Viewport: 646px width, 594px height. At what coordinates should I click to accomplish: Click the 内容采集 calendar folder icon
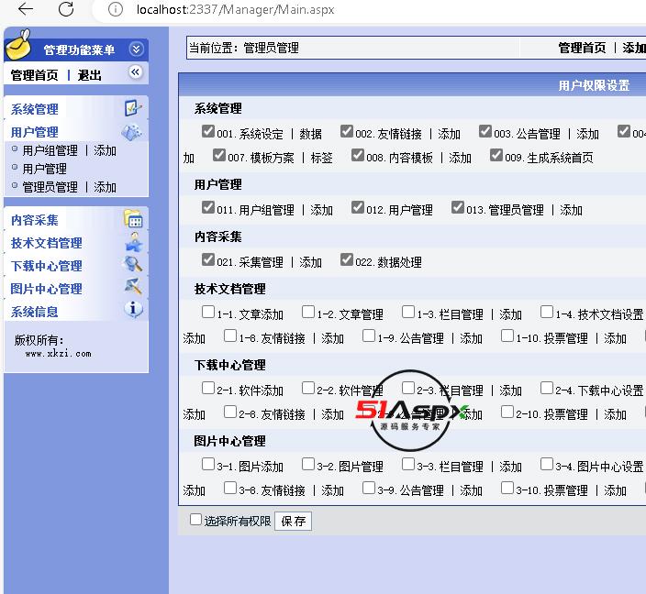[x=133, y=218]
